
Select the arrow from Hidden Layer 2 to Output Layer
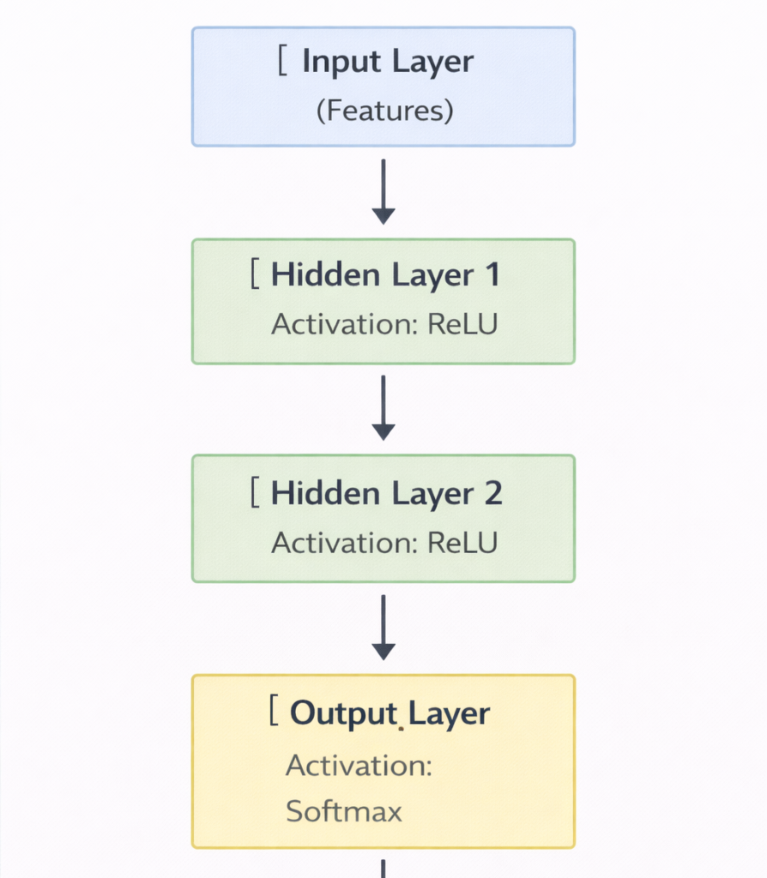383,628
